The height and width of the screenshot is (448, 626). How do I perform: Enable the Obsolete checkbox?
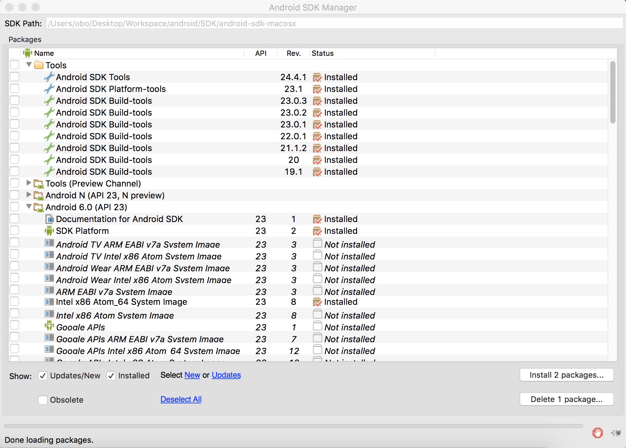(x=43, y=400)
